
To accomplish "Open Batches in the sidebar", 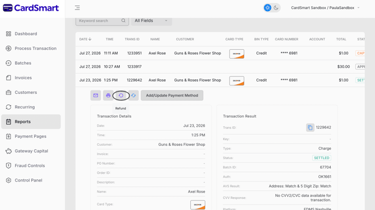I will point(31,63).
